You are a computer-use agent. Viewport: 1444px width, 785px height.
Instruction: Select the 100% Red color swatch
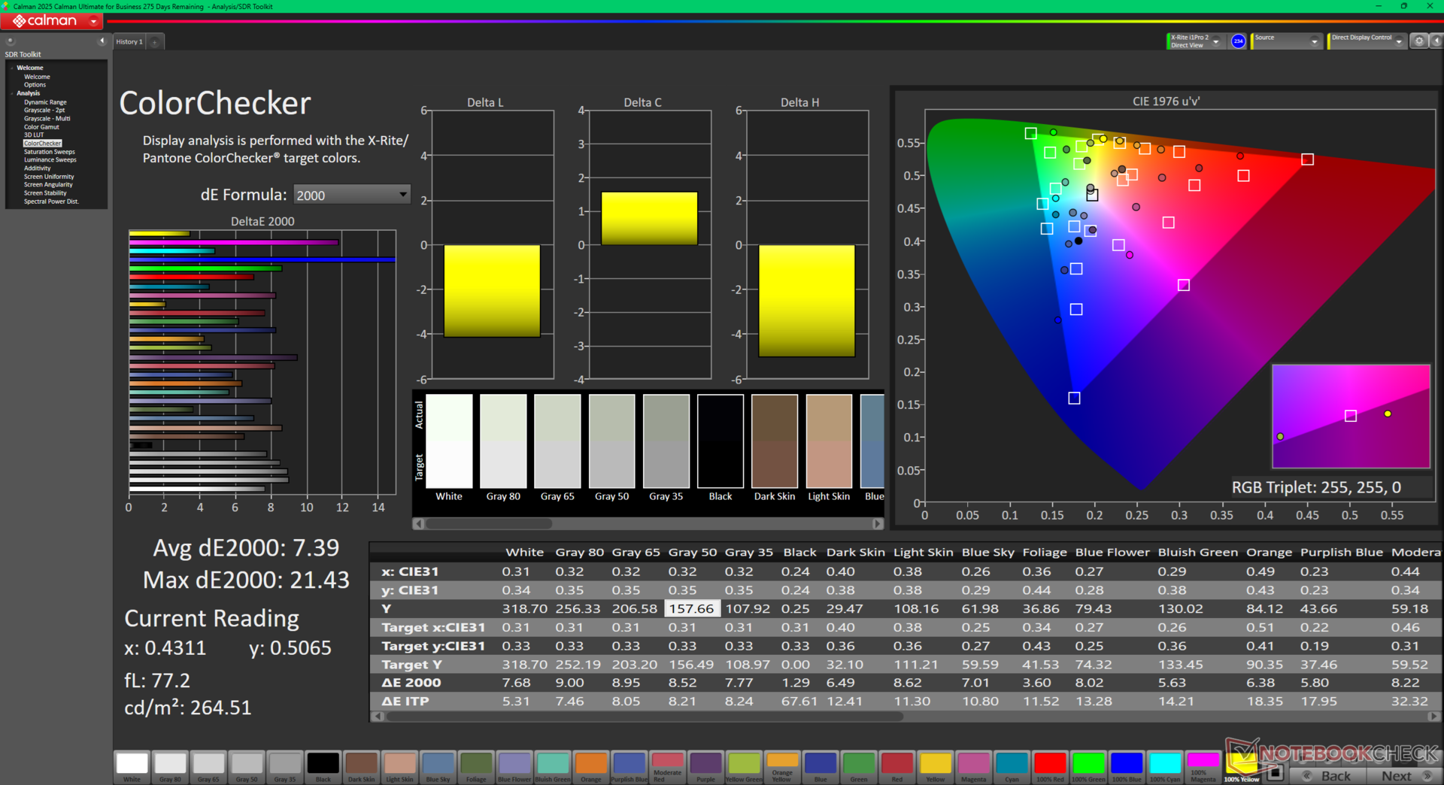click(x=1050, y=765)
